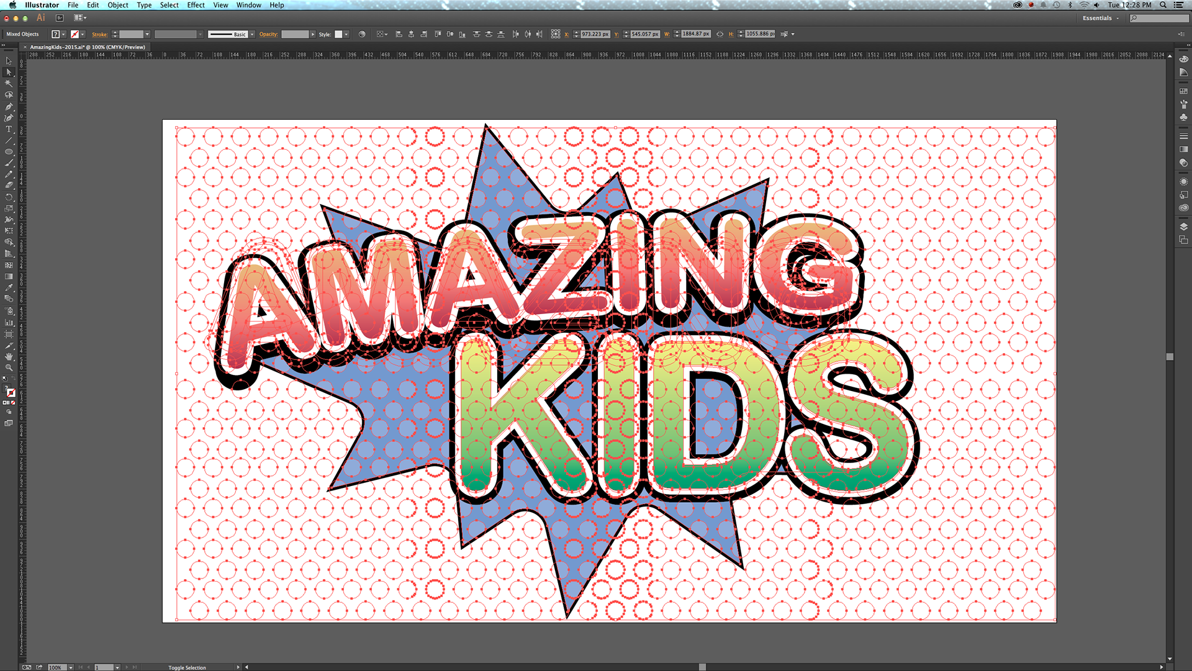Viewport: 1192px width, 671px height.
Task: Select the Direct Selection tool
Action: pos(9,72)
